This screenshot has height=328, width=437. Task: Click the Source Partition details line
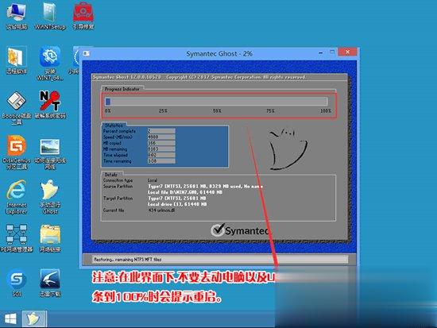click(206, 187)
